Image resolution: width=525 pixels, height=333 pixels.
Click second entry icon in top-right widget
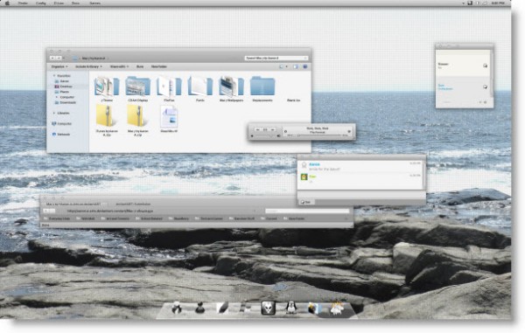tap(485, 87)
